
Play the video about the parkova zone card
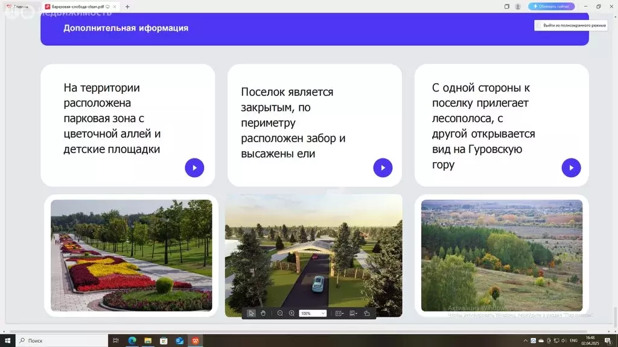(x=194, y=167)
